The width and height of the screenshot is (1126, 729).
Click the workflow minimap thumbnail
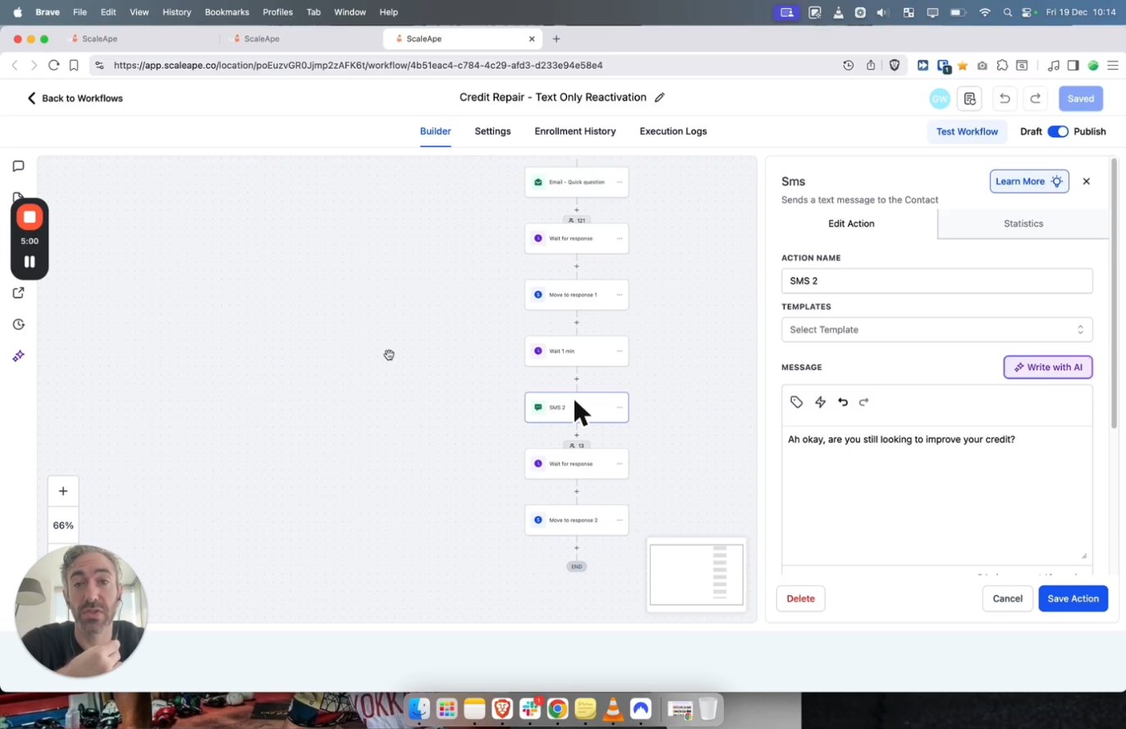696,575
